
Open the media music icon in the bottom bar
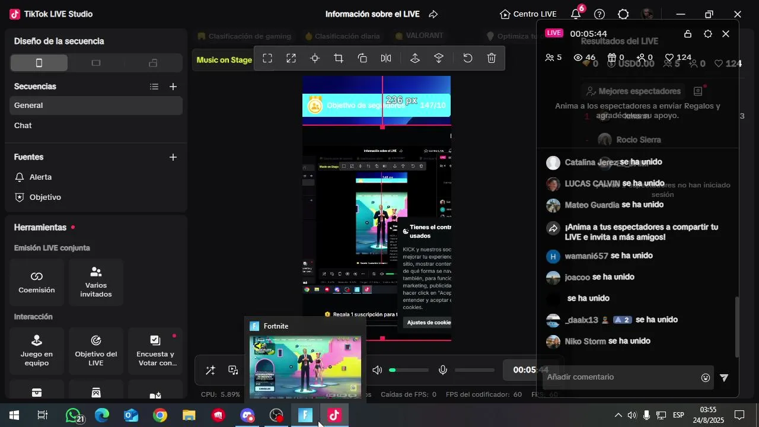[x=234, y=370]
